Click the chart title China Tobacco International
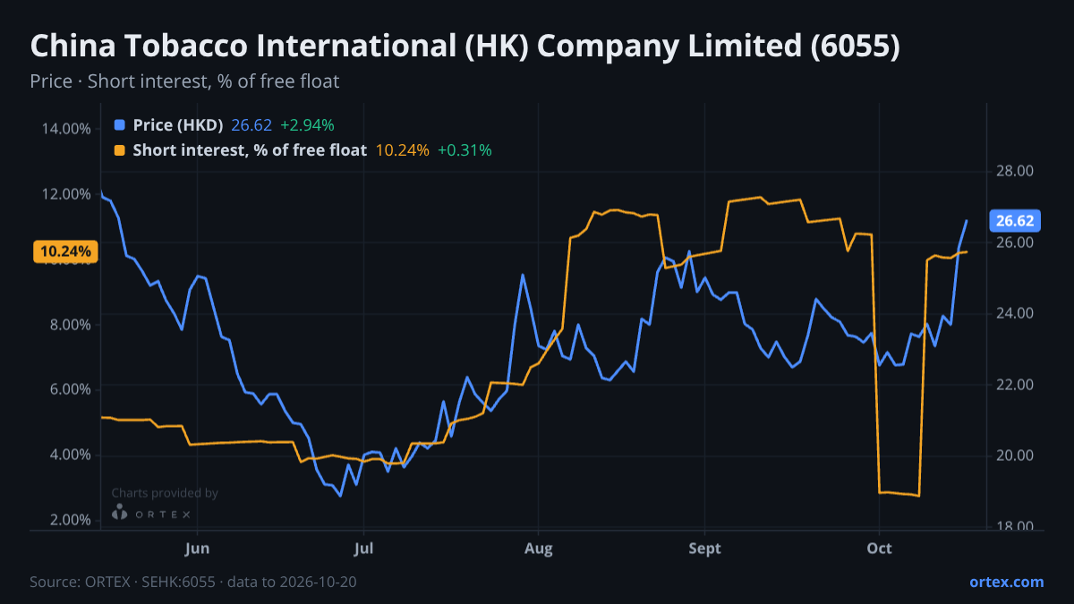Viewport: 1074px width, 604px height. click(465, 47)
